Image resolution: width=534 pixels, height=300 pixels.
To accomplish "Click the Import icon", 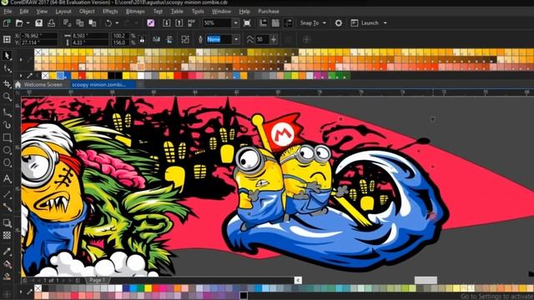I will 167,22.
